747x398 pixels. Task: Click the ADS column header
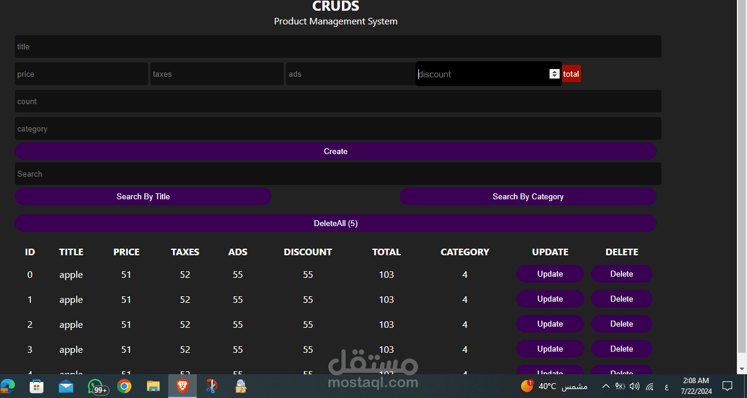pyautogui.click(x=238, y=252)
